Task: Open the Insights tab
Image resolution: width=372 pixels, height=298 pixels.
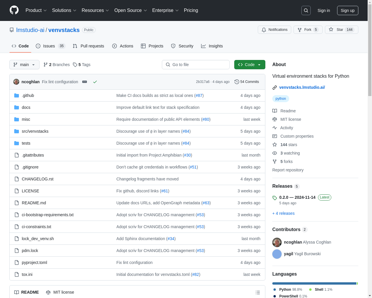Action: [x=212, y=46]
